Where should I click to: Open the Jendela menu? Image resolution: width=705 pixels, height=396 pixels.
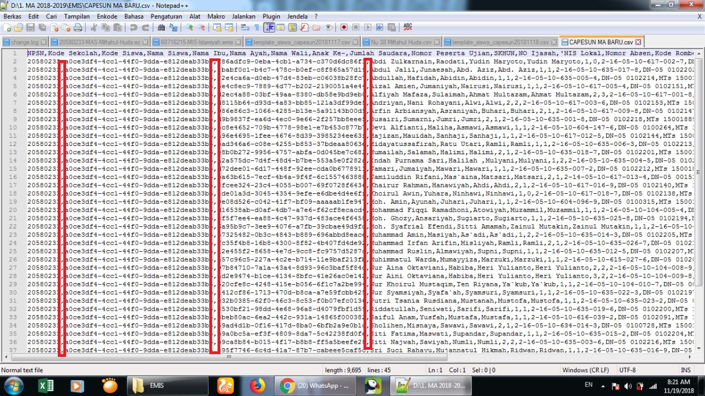point(297,17)
